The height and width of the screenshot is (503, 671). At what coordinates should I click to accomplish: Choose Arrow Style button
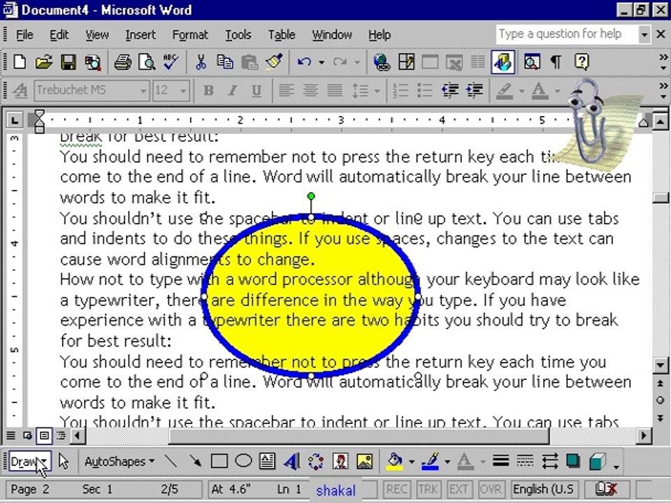pos(549,461)
